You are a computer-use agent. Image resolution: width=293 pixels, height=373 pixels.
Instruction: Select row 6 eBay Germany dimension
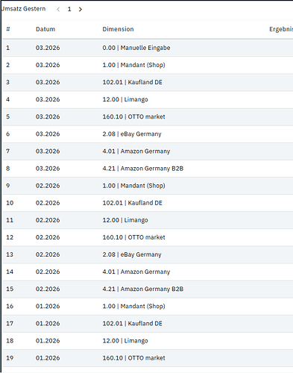(x=132, y=134)
